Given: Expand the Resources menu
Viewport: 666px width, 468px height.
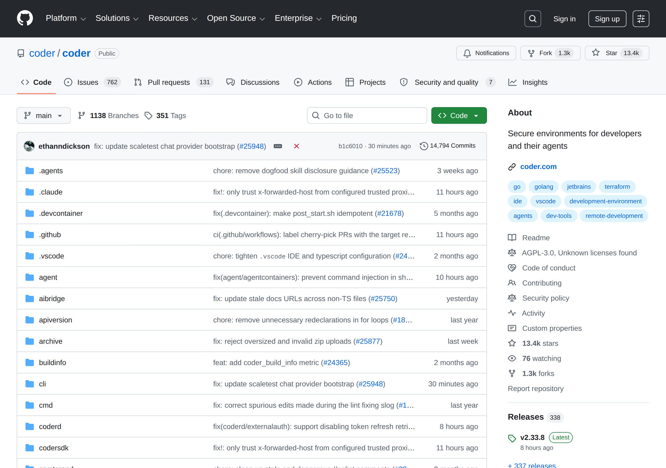Looking at the screenshot, I should pos(173,18).
